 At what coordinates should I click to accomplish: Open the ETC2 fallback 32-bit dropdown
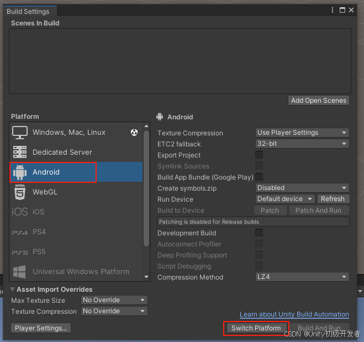coord(302,144)
